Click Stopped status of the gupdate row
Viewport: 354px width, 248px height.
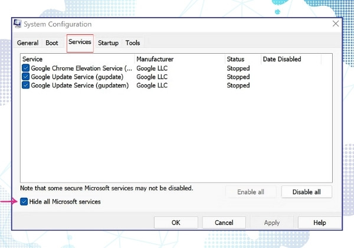[238, 77]
